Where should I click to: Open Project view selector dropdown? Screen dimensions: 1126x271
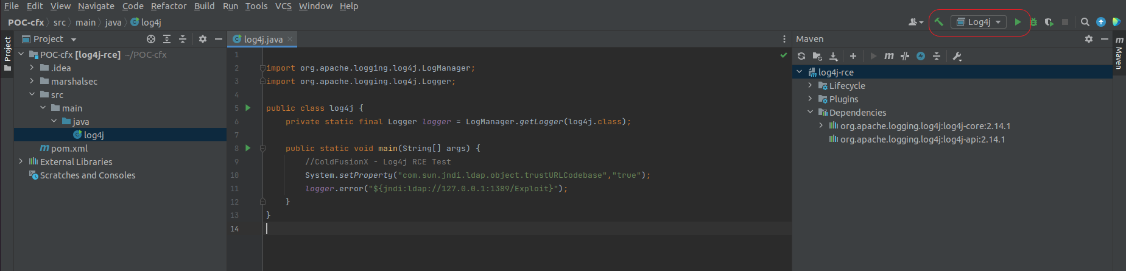coord(49,39)
